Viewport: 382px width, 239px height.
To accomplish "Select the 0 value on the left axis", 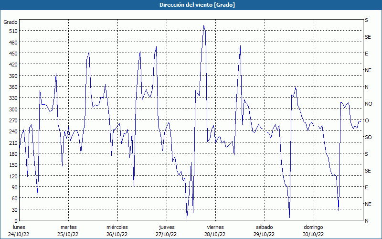I will click(x=16, y=221).
